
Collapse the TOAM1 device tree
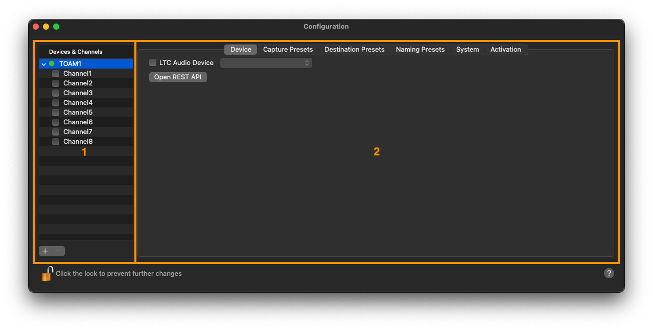pyautogui.click(x=44, y=64)
